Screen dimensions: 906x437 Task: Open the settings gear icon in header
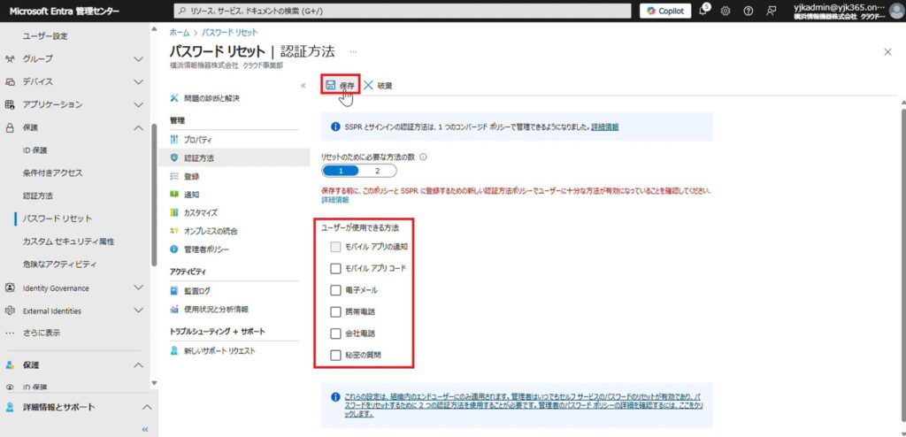coord(726,11)
